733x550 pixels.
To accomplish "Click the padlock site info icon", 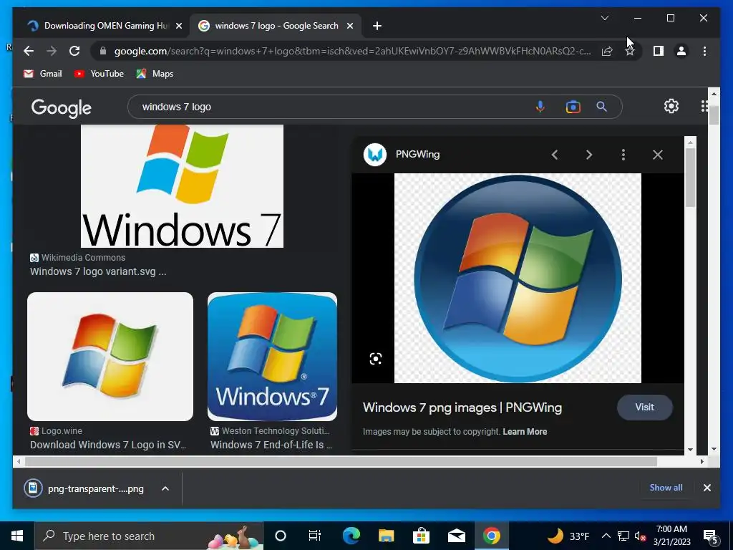I will click(103, 51).
